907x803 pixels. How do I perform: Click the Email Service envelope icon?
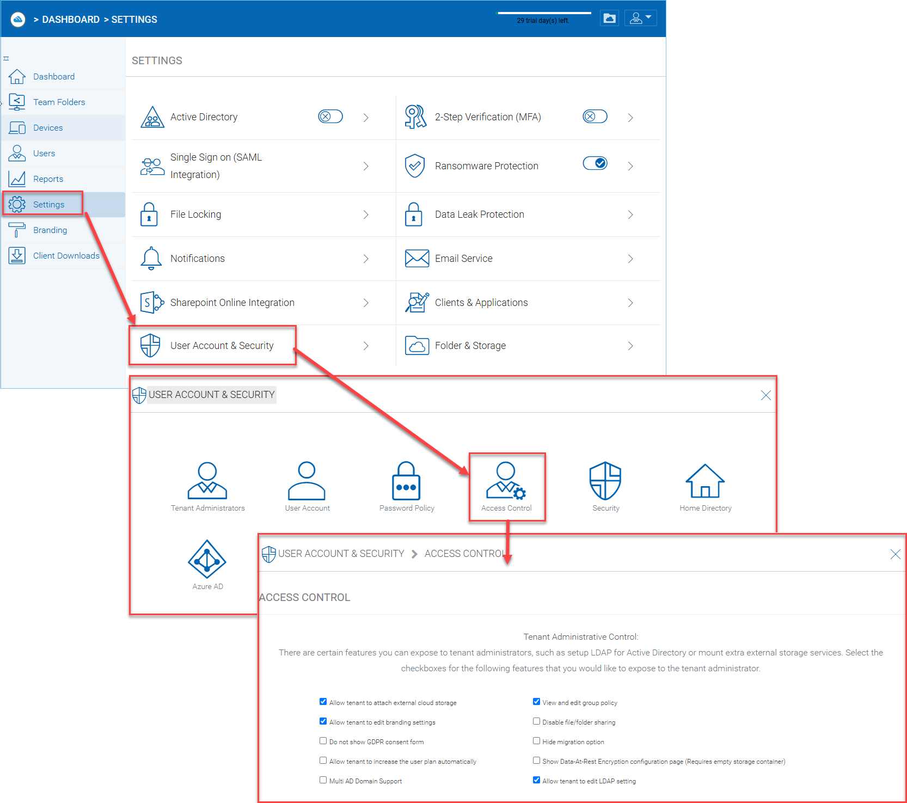[417, 259]
